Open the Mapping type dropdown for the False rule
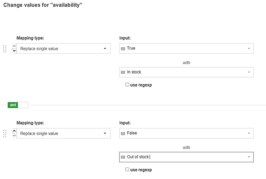 click(62, 133)
